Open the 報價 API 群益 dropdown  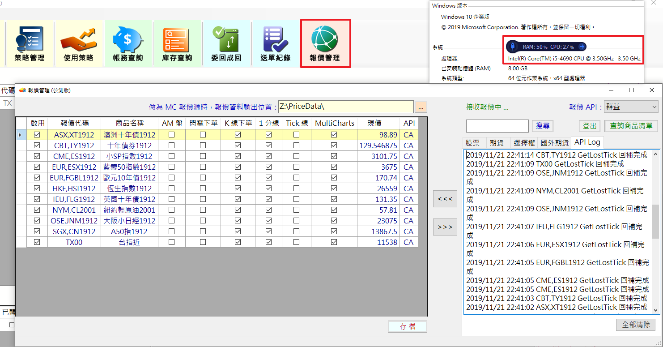[x=631, y=107]
